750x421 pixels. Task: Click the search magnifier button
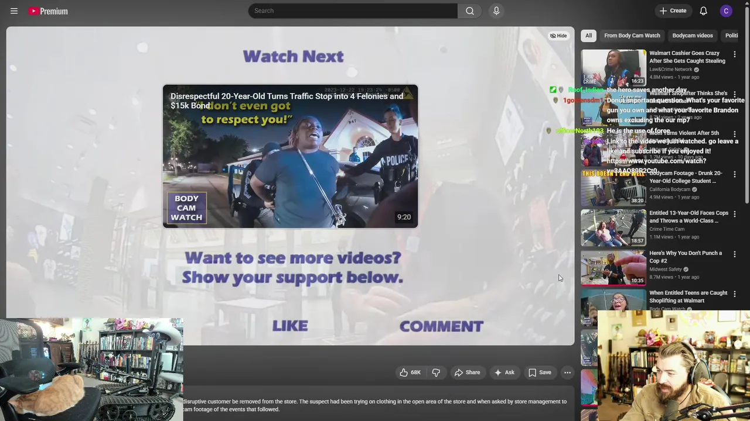coord(470,11)
